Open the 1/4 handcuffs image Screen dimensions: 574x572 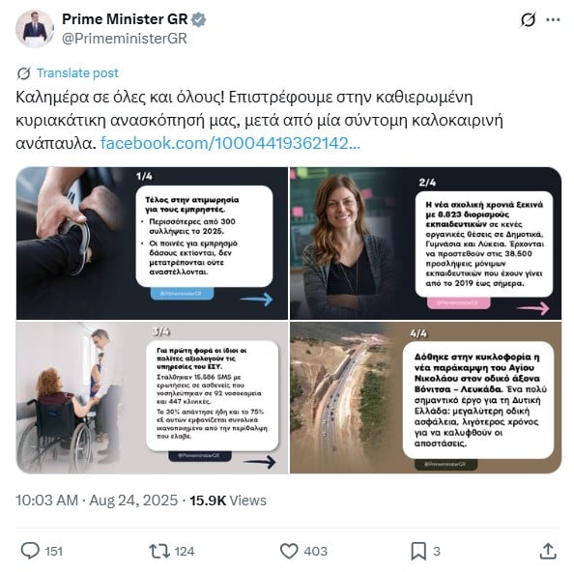[152, 243]
